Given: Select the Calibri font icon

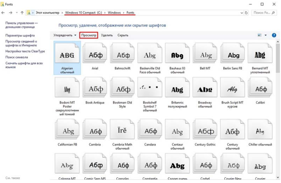Looking at the screenshot, I should (x=260, y=87).
